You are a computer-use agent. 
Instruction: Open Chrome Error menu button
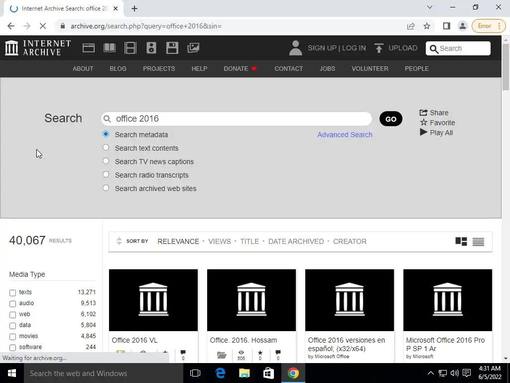click(489, 26)
